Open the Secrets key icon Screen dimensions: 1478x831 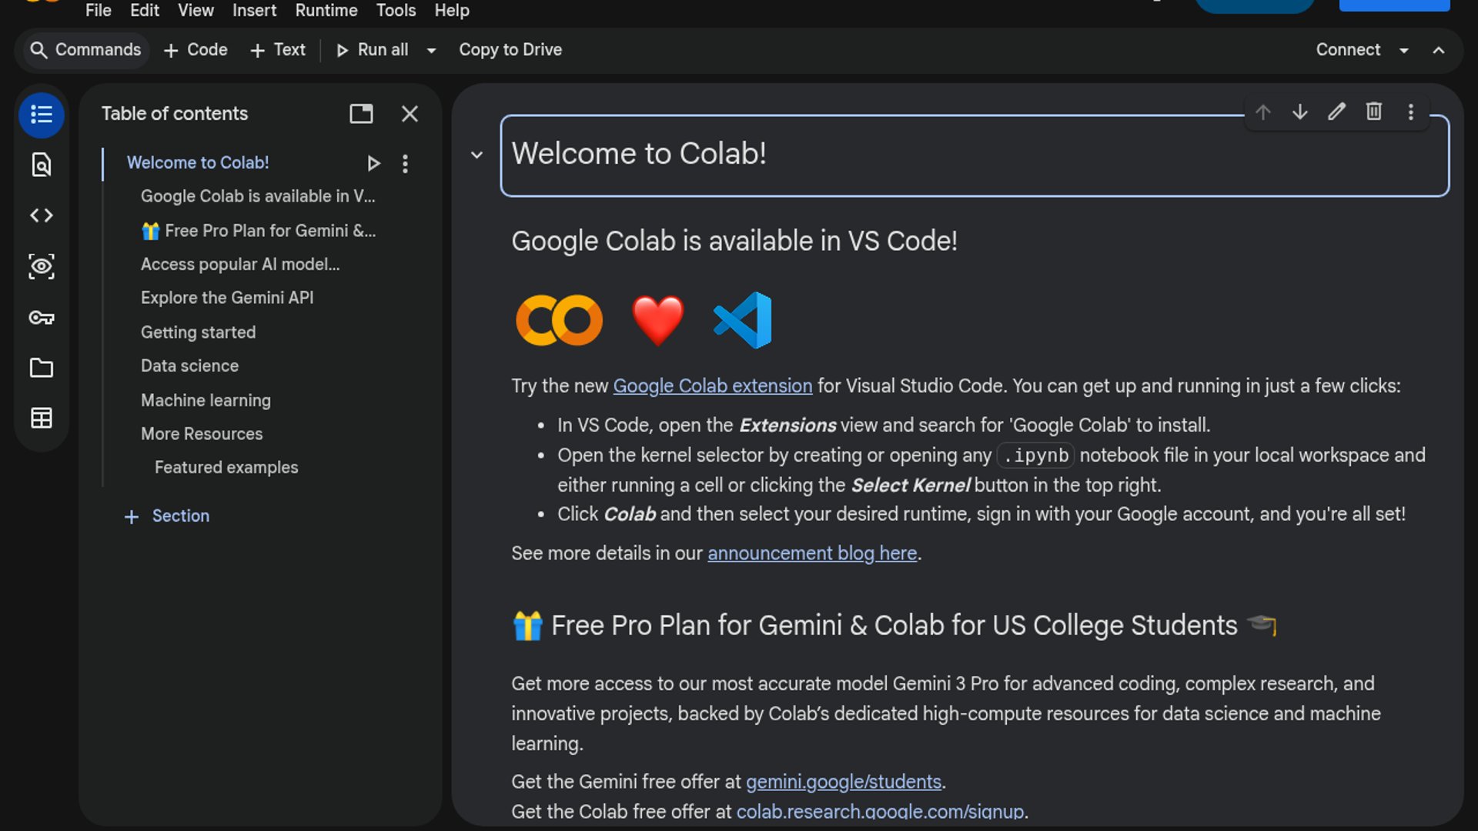42,317
